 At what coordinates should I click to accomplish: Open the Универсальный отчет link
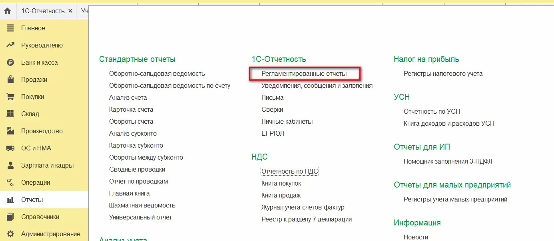pos(141,217)
